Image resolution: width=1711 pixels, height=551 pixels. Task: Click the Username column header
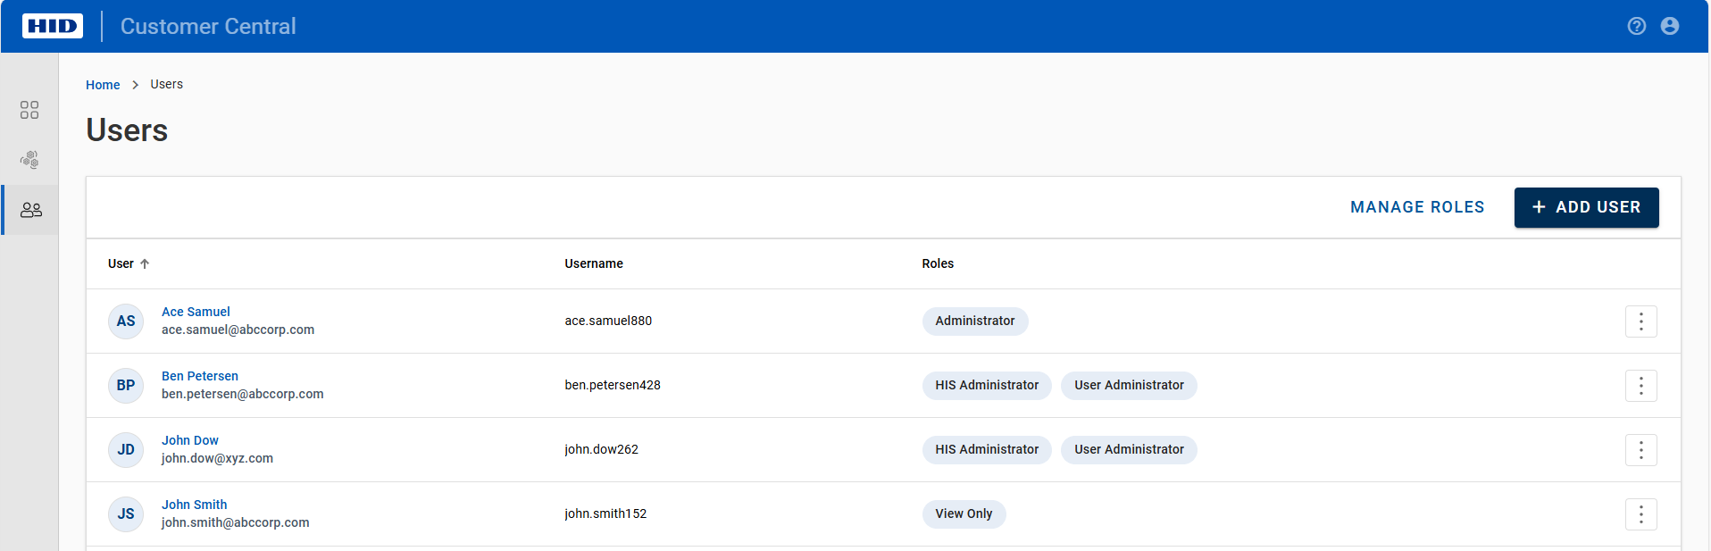[x=594, y=263]
